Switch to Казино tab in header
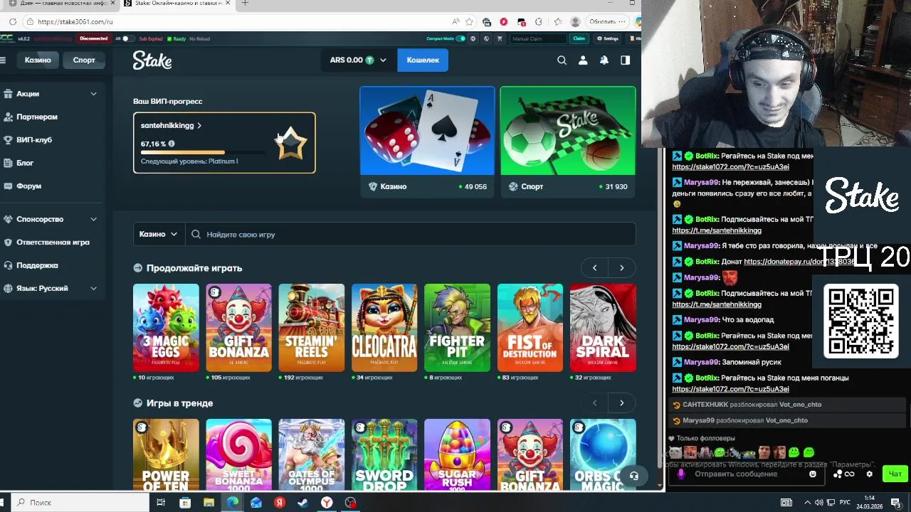 (38, 60)
